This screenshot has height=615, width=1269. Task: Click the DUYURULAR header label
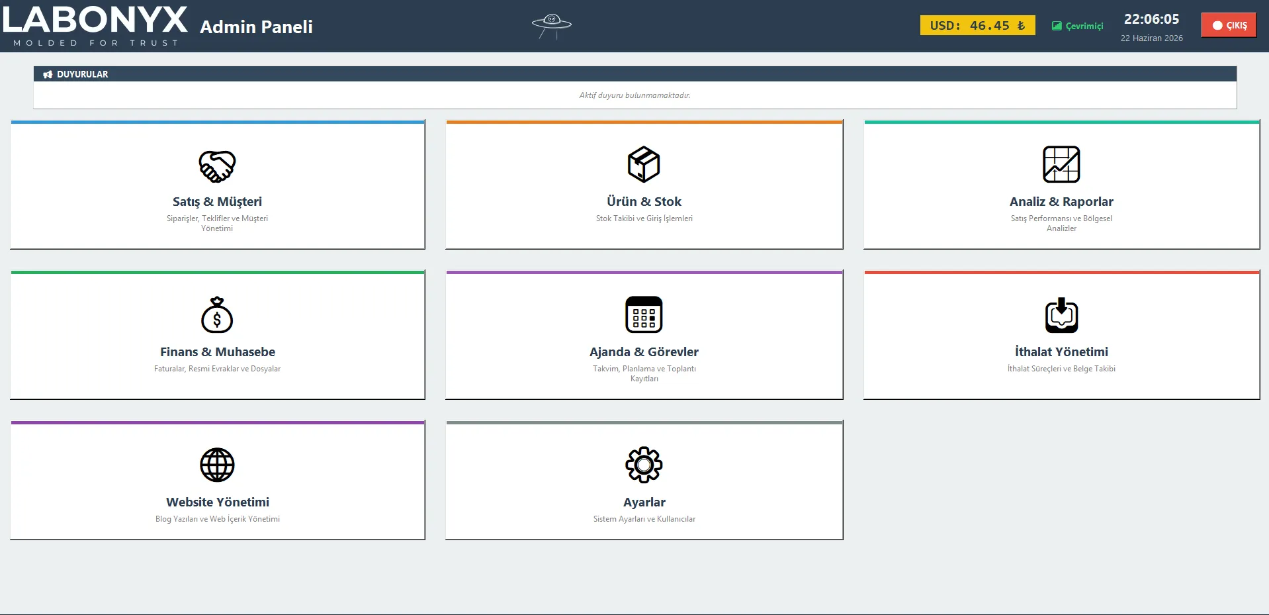82,74
